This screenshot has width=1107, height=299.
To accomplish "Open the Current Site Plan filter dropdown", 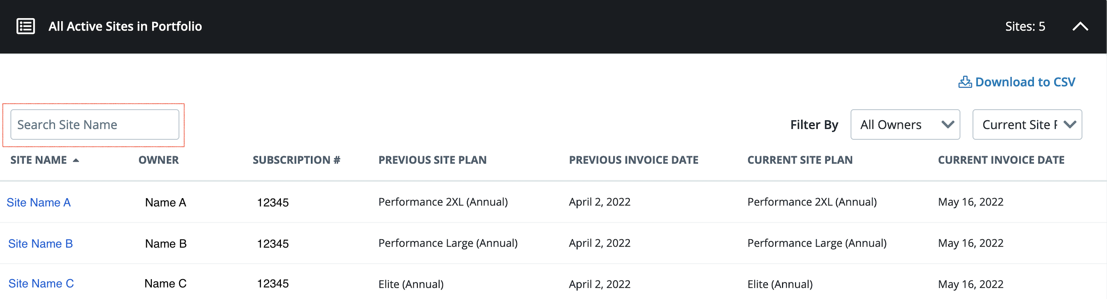I will click(x=1026, y=125).
